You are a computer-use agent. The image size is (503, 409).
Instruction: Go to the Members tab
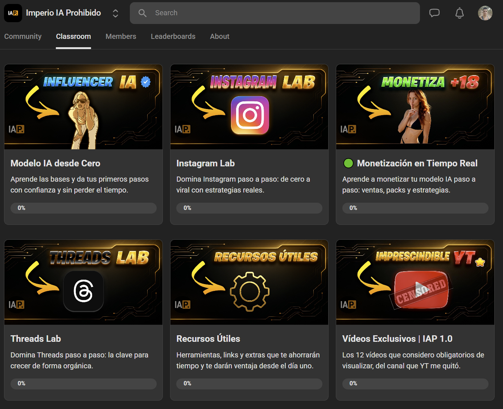click(121, 36)
